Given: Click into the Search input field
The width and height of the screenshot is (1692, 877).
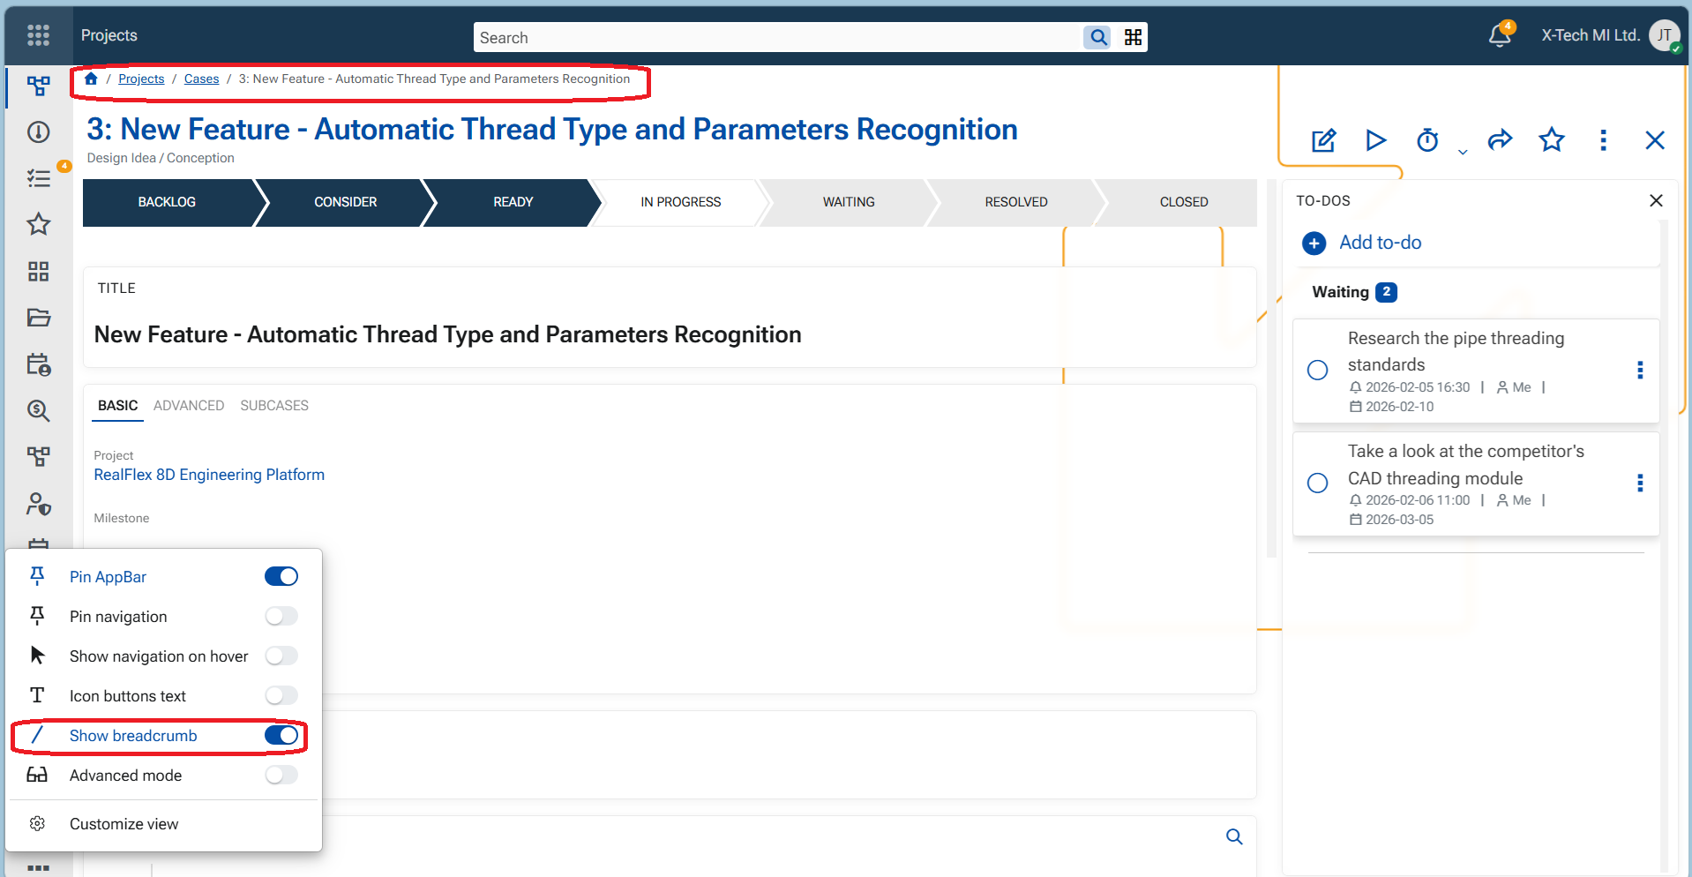Looking at the screenshot, I should (776, 38).
